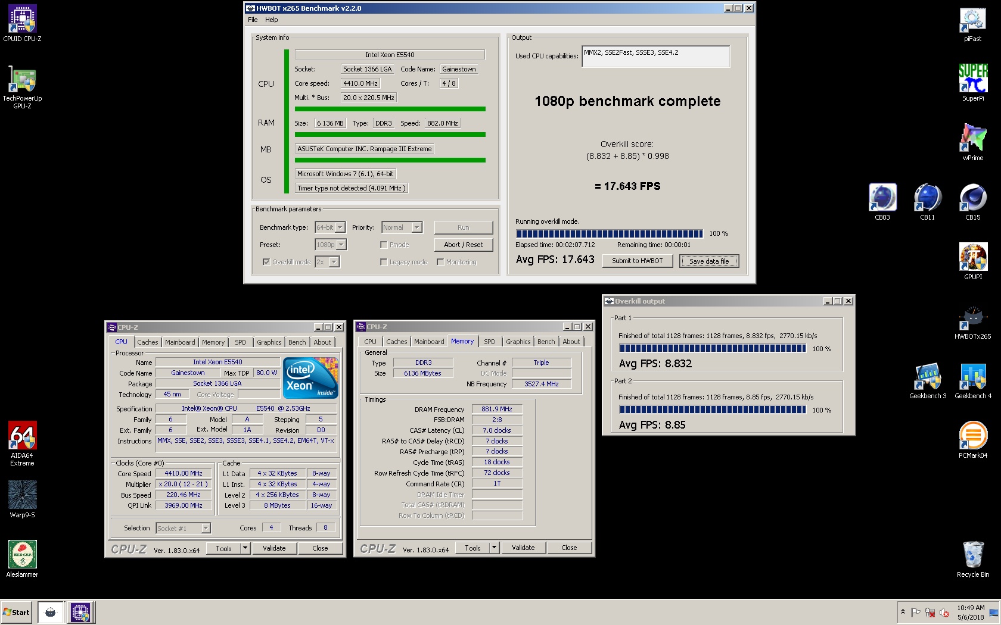Click the Close button in right CPU-Z Memory window
Image resolution: width=1001 pixels, height=625 pixels.
click(569, 548)
